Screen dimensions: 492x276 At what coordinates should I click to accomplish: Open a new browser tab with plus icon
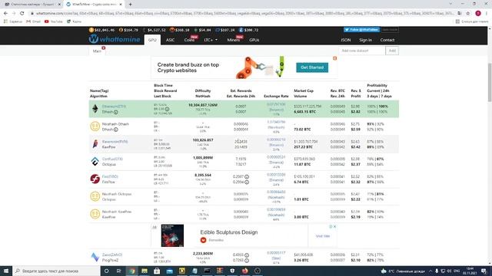point(130,5)
